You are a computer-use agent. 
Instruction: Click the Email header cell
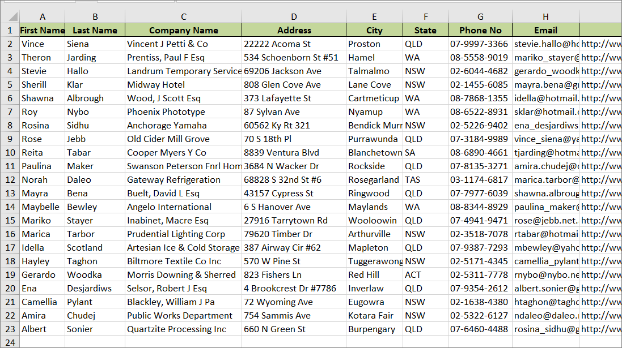pyautogui.click(x=545, y=31)
